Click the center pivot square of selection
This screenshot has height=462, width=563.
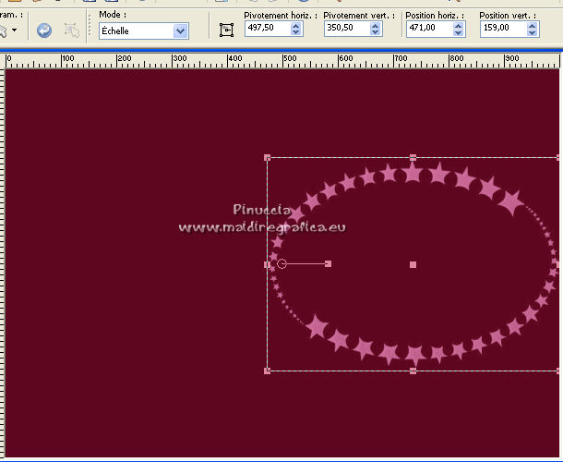[x=413, y=264]
